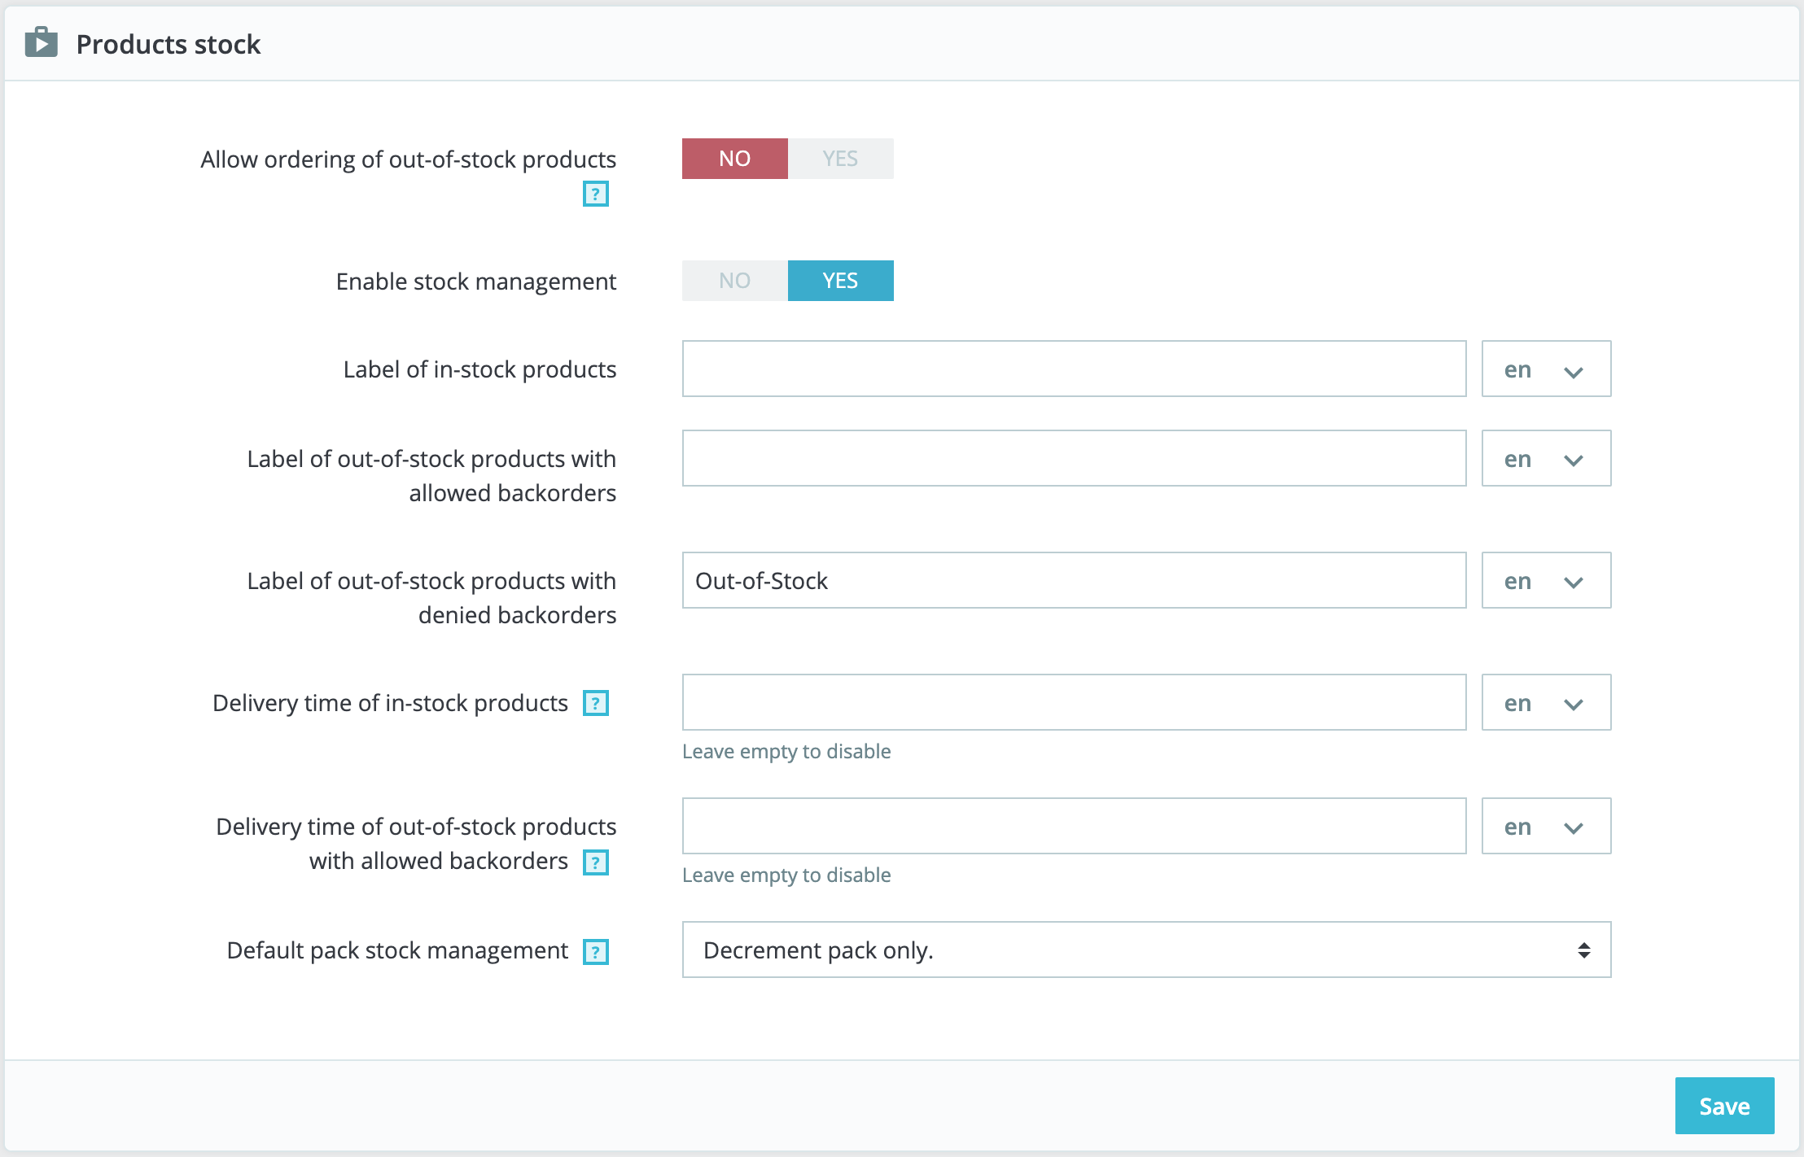Viewport: 1804px width, 1157px height.
Task: Focus the allowed backorders label field
Action: click(x=1074, y=458)
